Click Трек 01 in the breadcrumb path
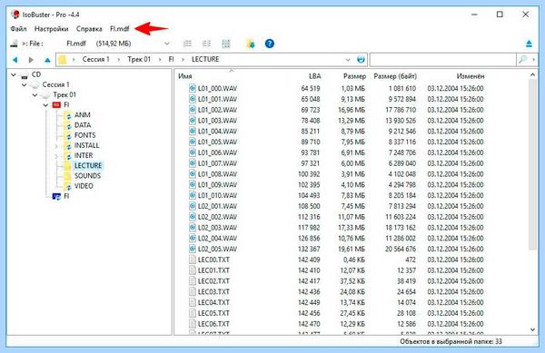This screenshot has width=545, height=353. click(x=139, y=59)
